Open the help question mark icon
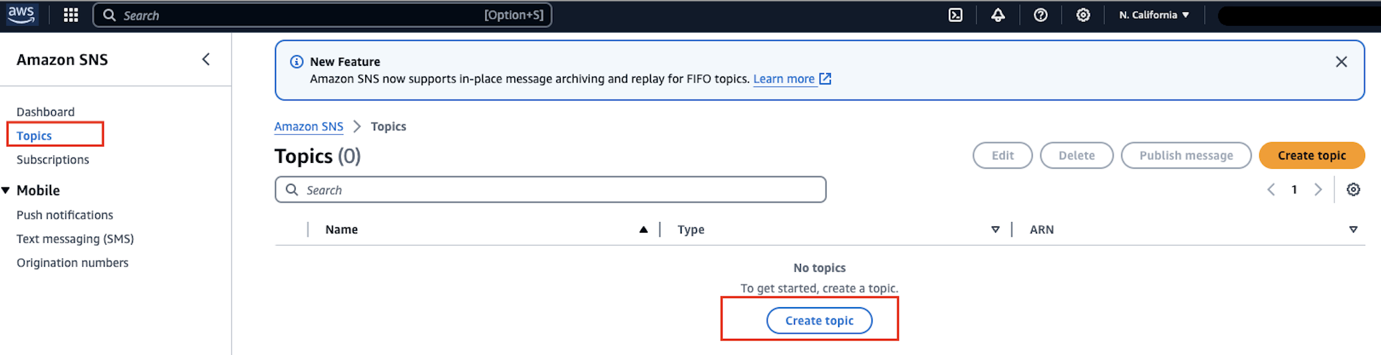 pyautogui.click(x=1040, y=15)
